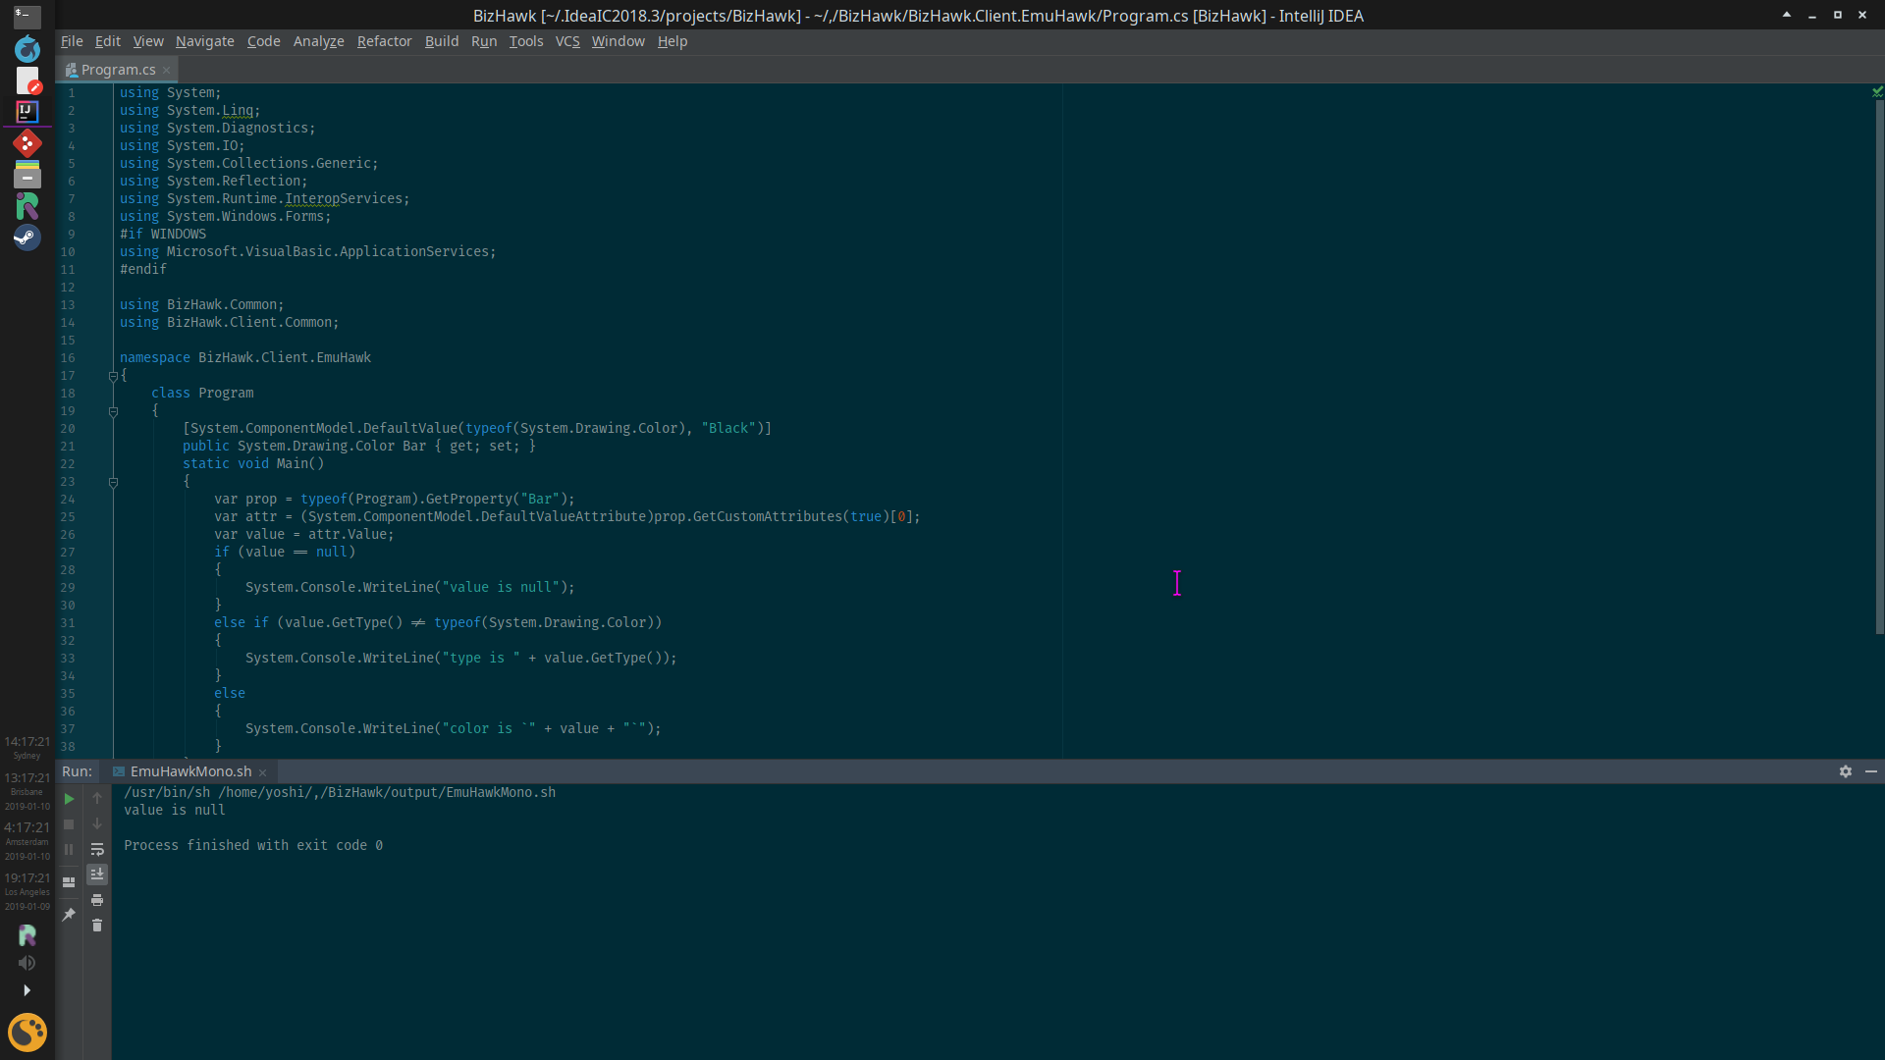1885x1060 pixels.
Task: Click the "class Program" declaration
Action: [x=202, y=393]
